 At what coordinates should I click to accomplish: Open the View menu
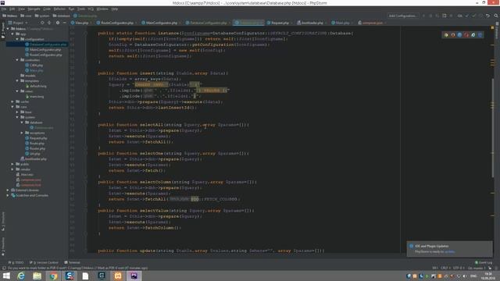coord(21,9)
